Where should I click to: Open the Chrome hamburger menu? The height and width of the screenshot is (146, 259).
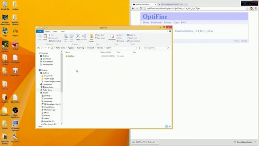[x=256, y=9]
